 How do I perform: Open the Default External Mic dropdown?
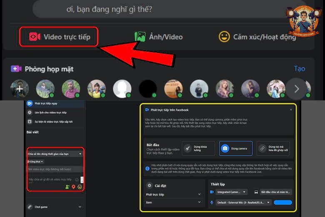point(243,202)
